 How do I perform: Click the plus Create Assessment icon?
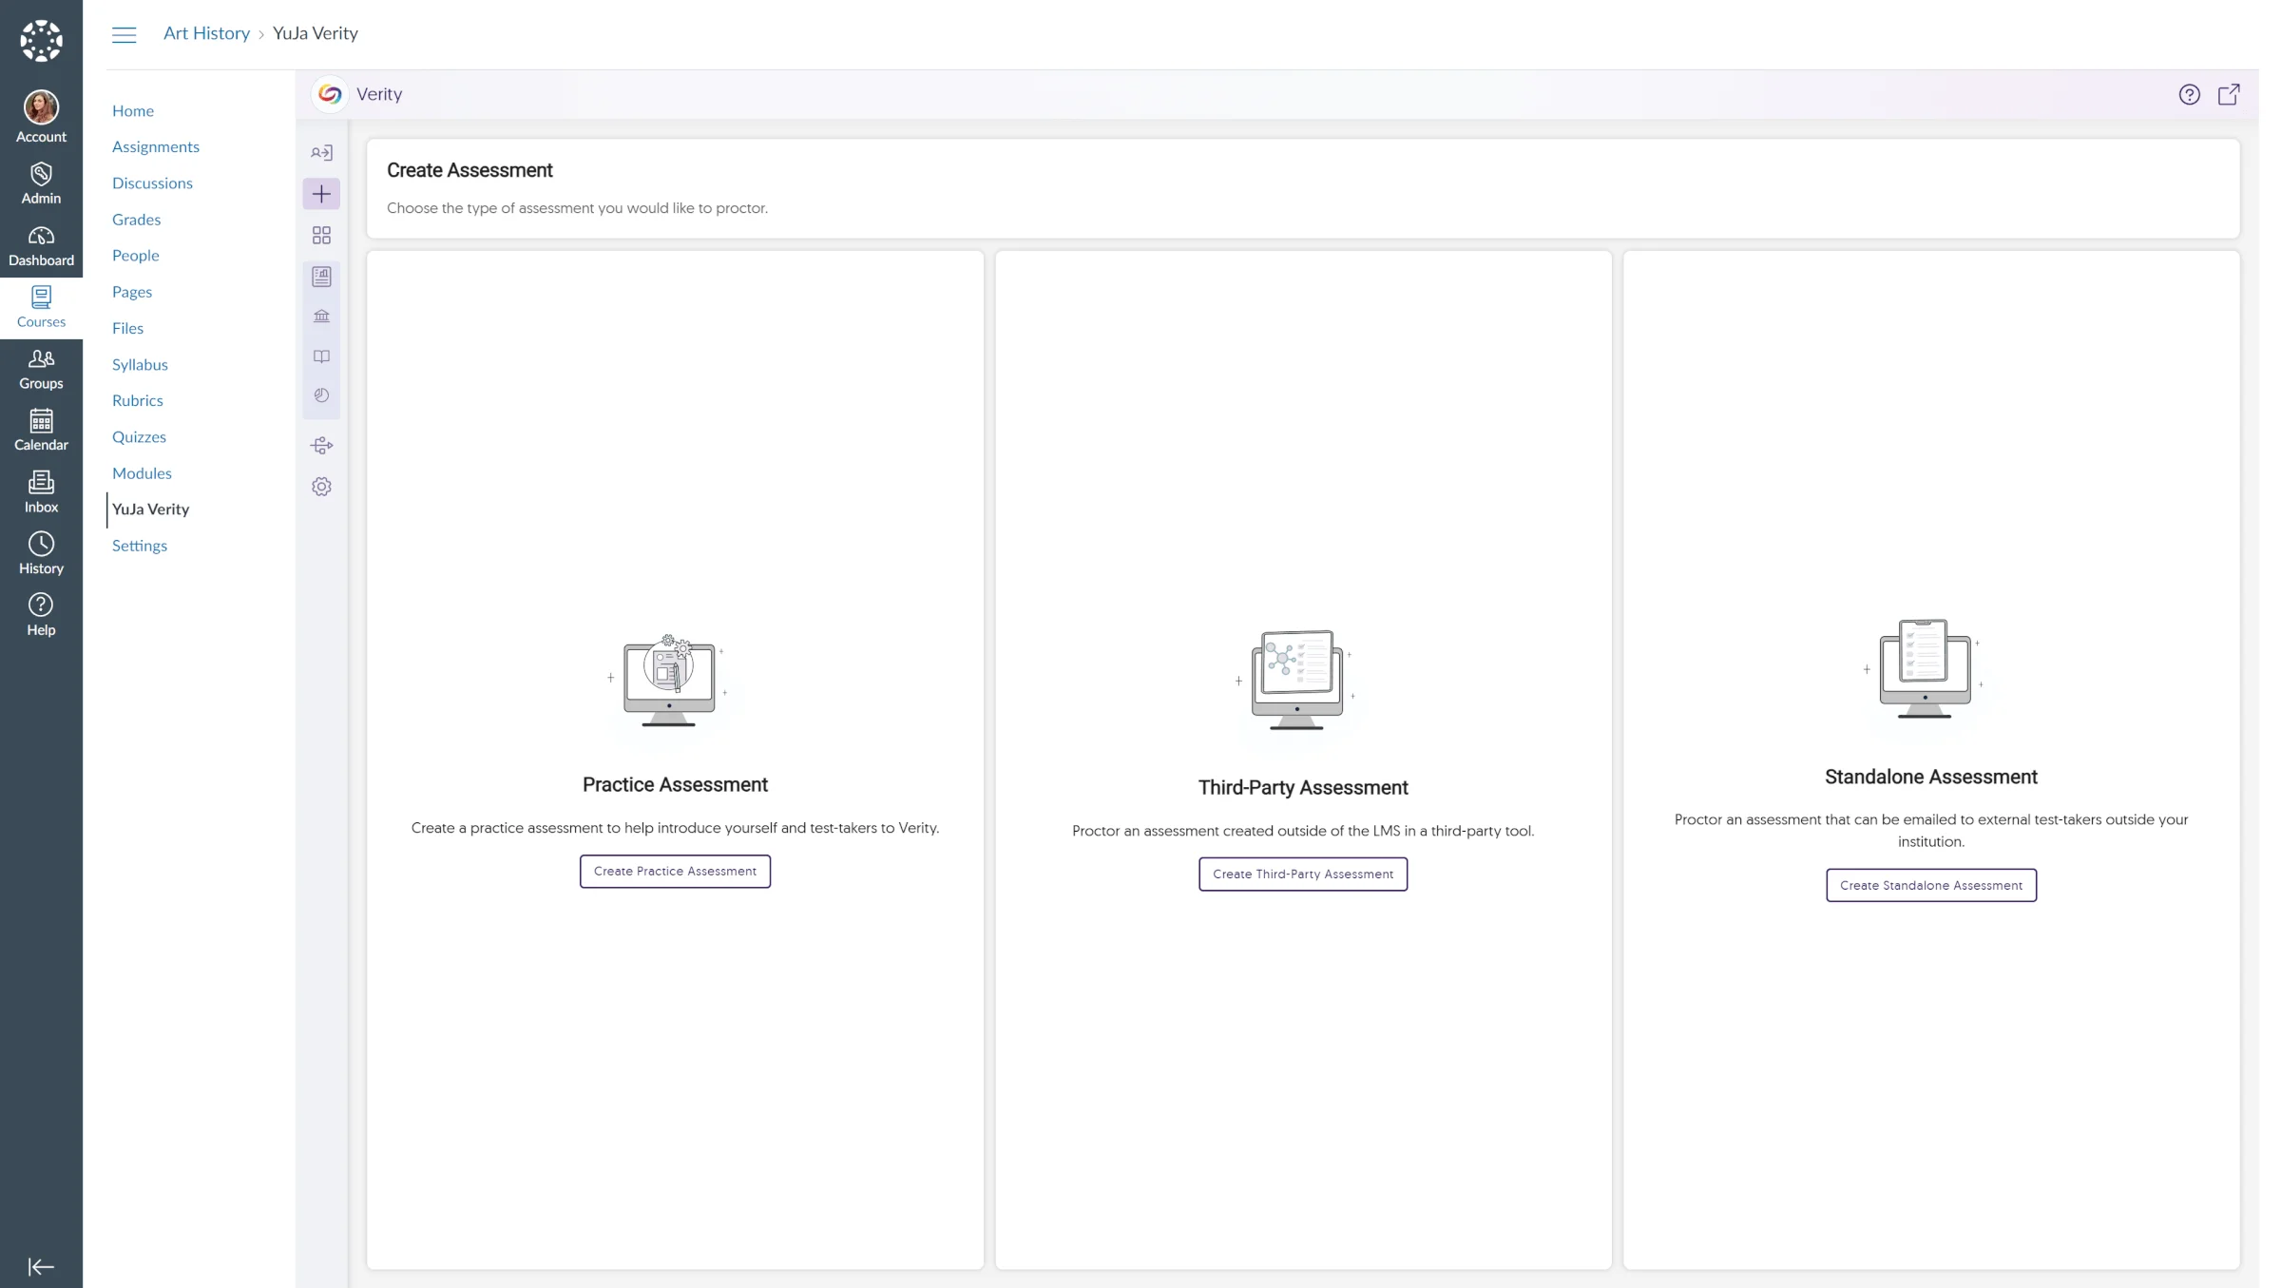321,194
